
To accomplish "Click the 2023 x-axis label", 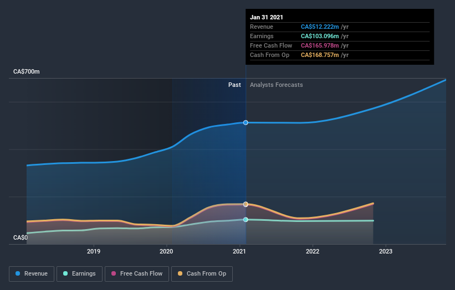I will point(386,251).
